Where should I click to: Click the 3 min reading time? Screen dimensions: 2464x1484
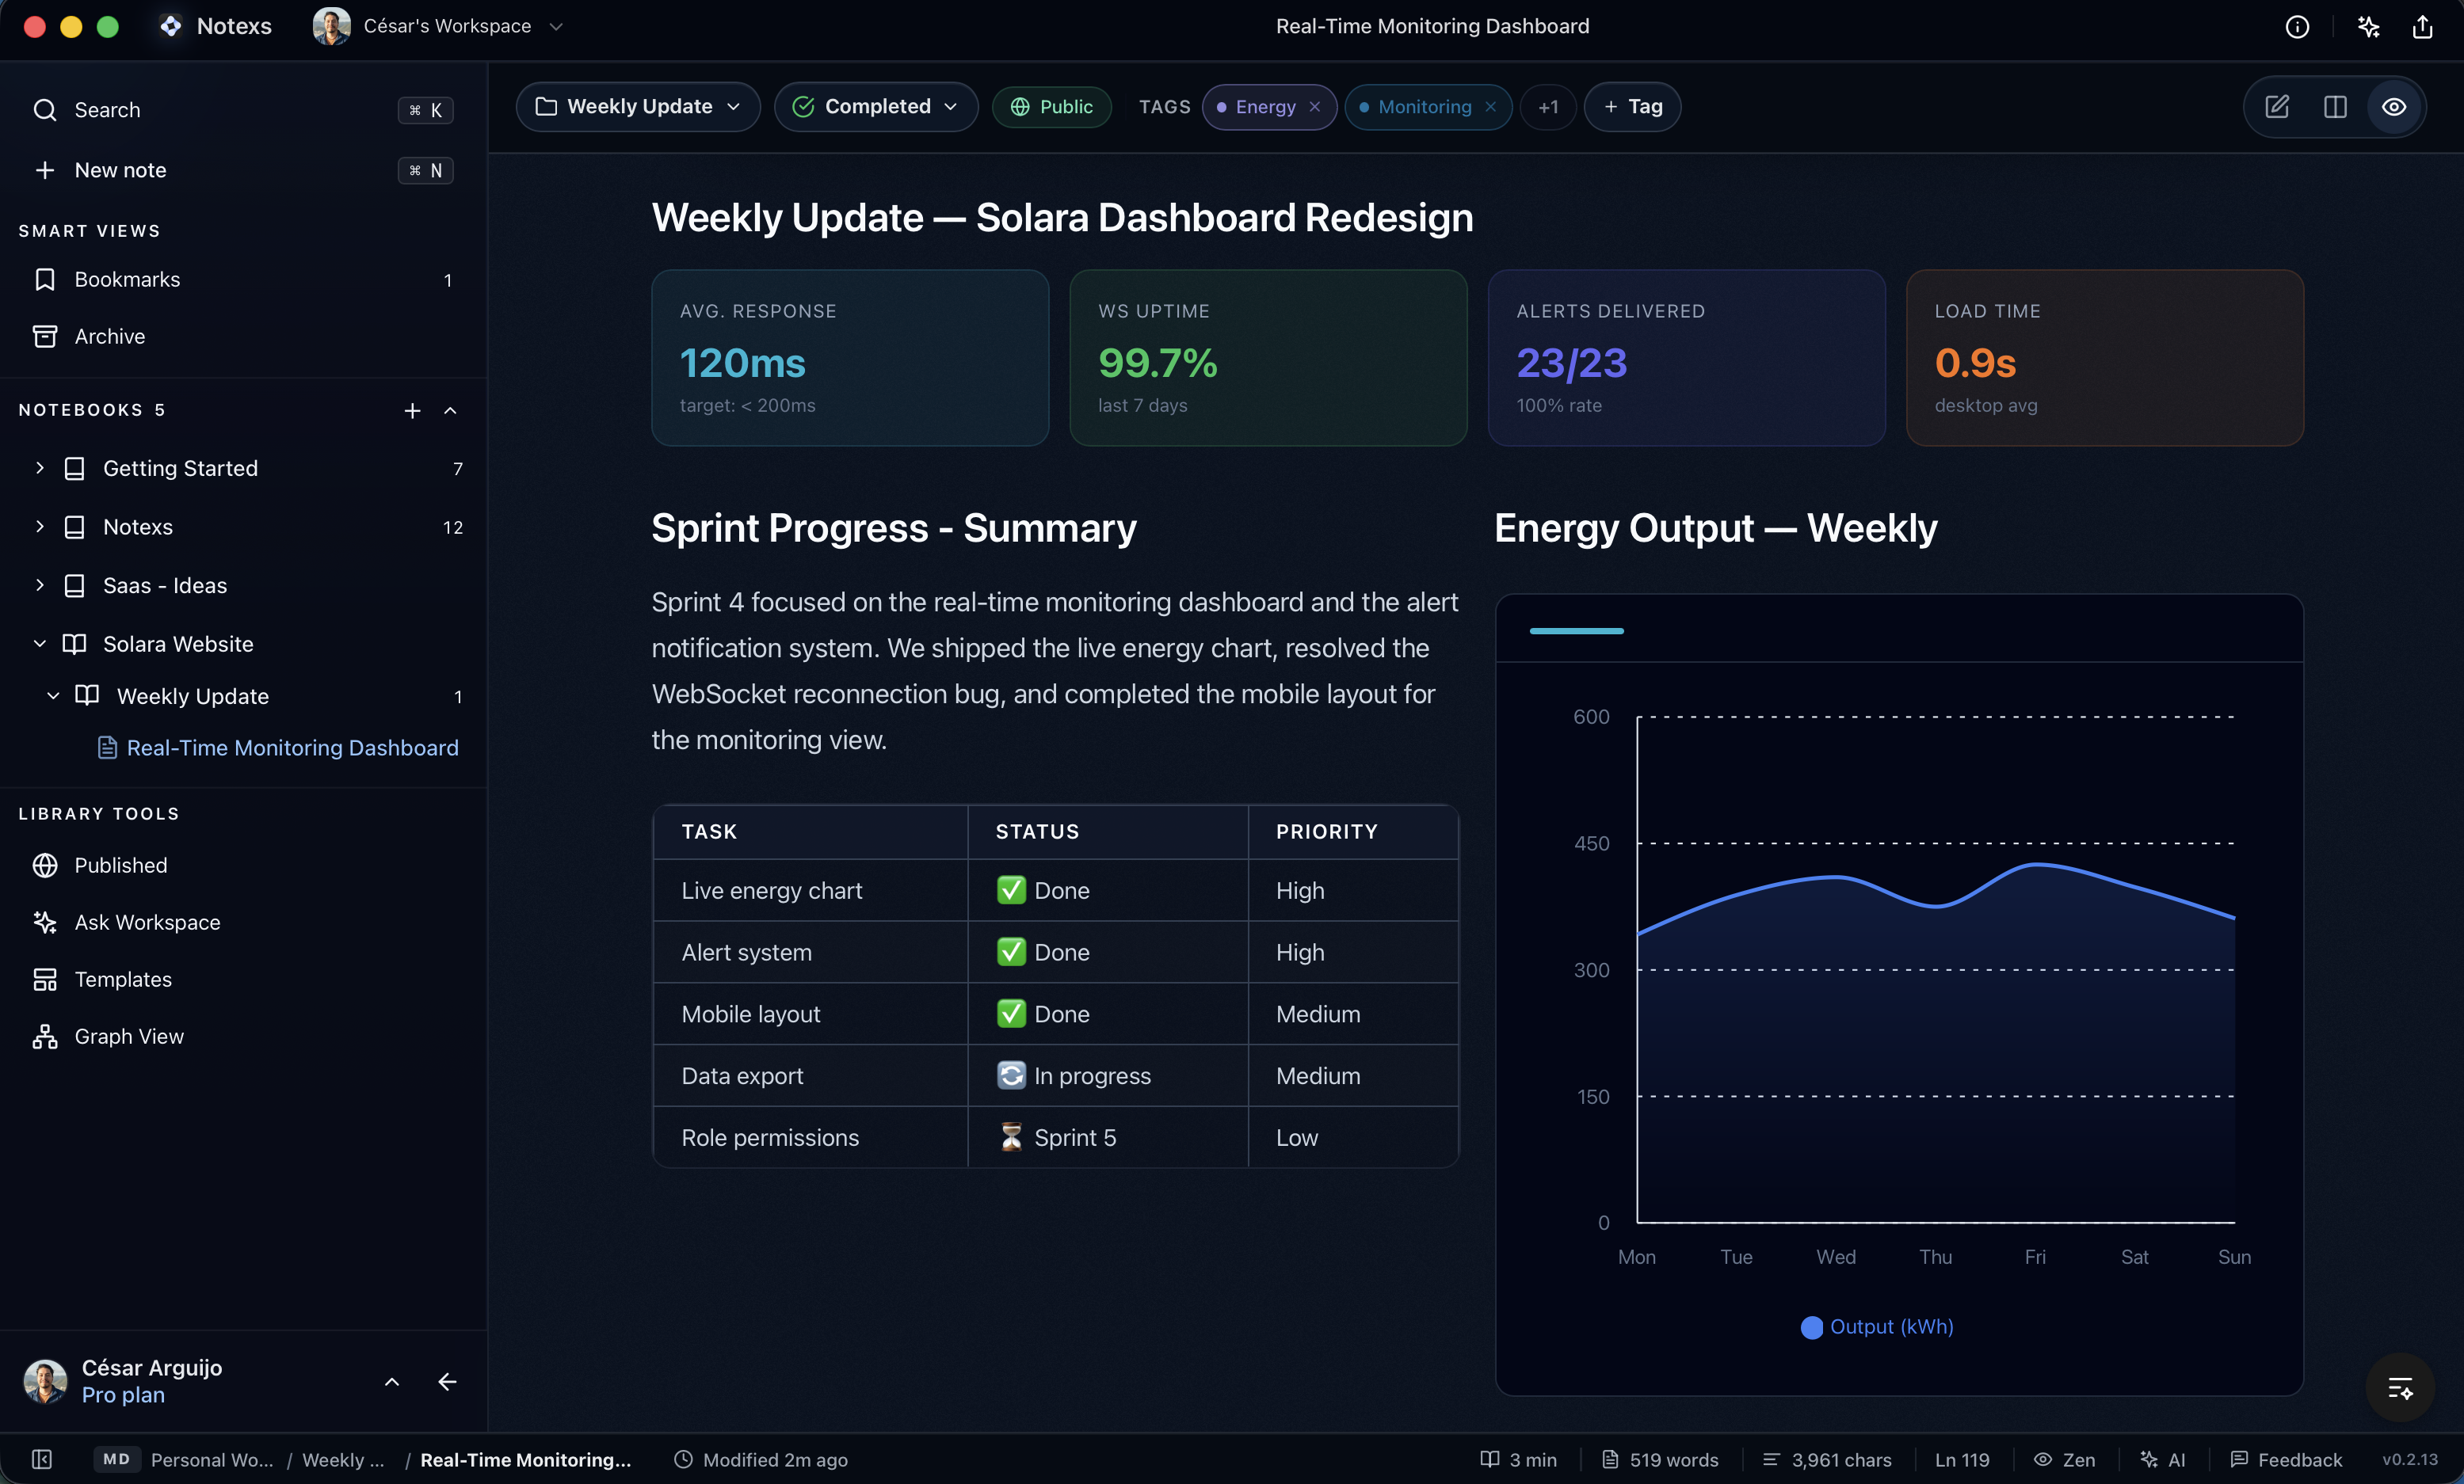coord(1518,1460)
